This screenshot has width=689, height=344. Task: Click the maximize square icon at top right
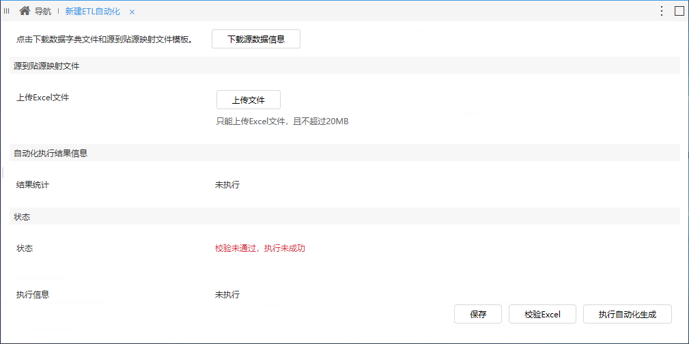click(679, 12)
